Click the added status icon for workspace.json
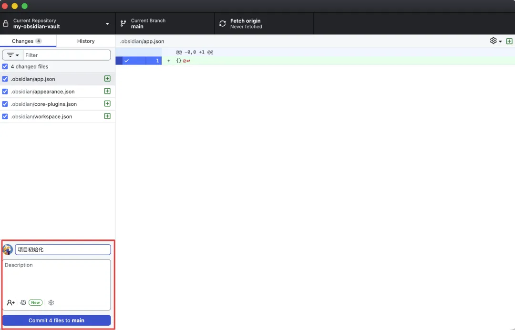 click(x=107, y=116)
